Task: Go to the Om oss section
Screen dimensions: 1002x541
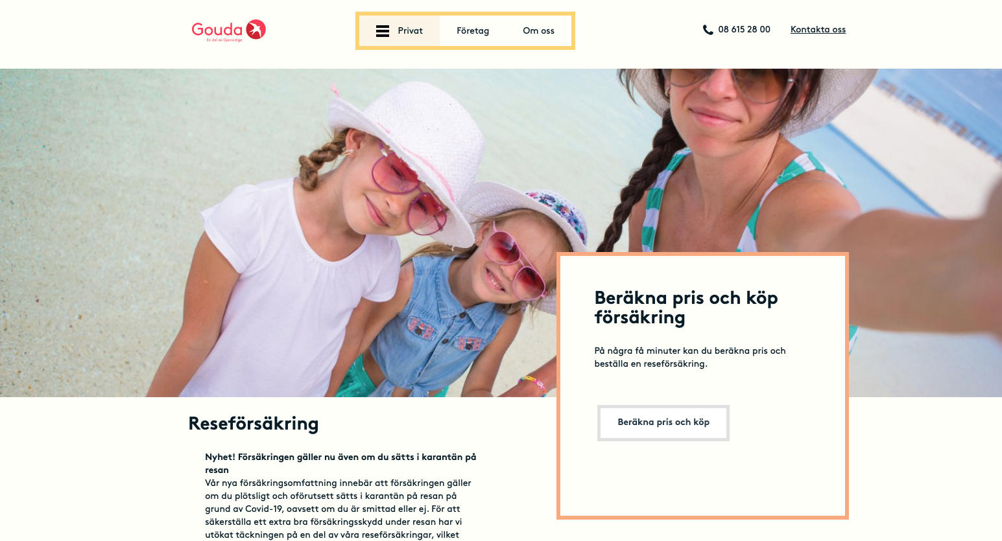Action: [x=538, y=31]
